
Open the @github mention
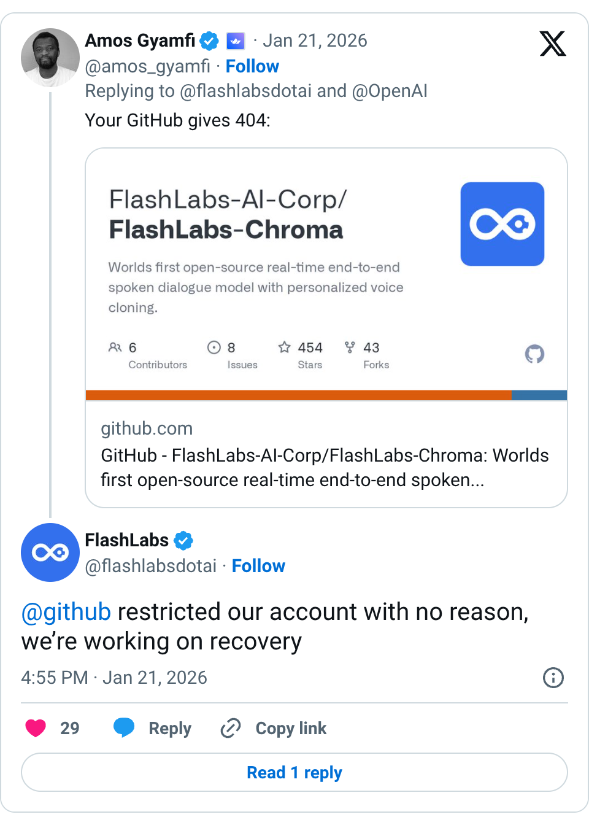click(66, 612)
